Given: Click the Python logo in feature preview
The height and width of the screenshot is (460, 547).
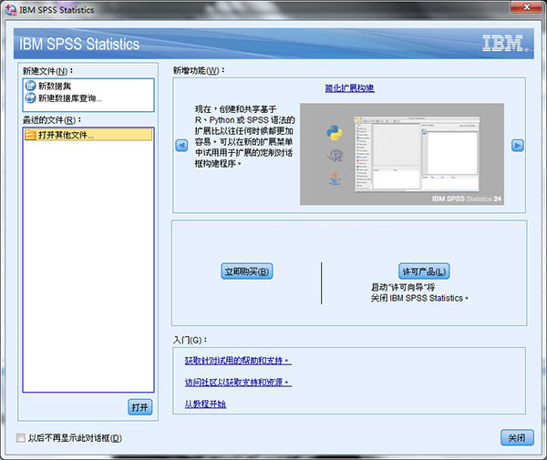Looking at the screenshot, I should 335,133.
